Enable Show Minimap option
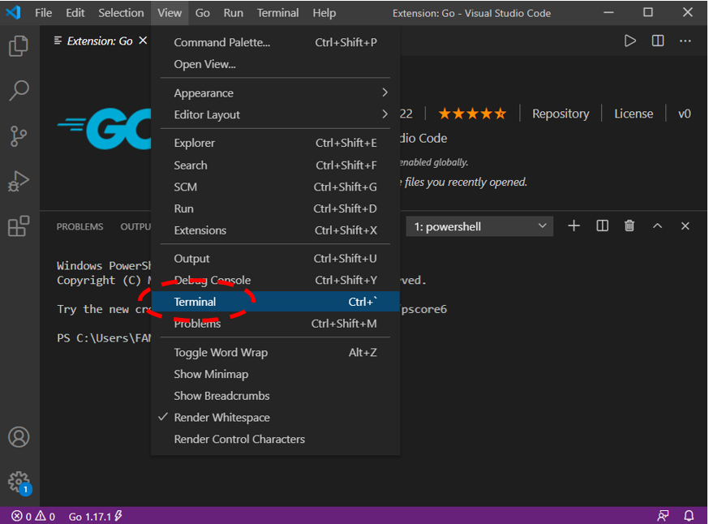Image resolution: width=709 pixels, height=524 pixels. click(211, 374)
